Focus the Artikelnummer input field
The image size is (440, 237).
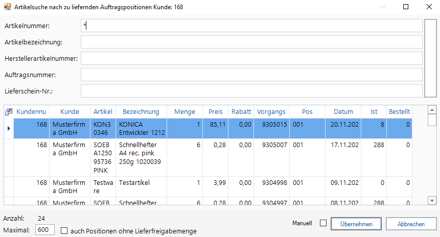coord(251,26)
